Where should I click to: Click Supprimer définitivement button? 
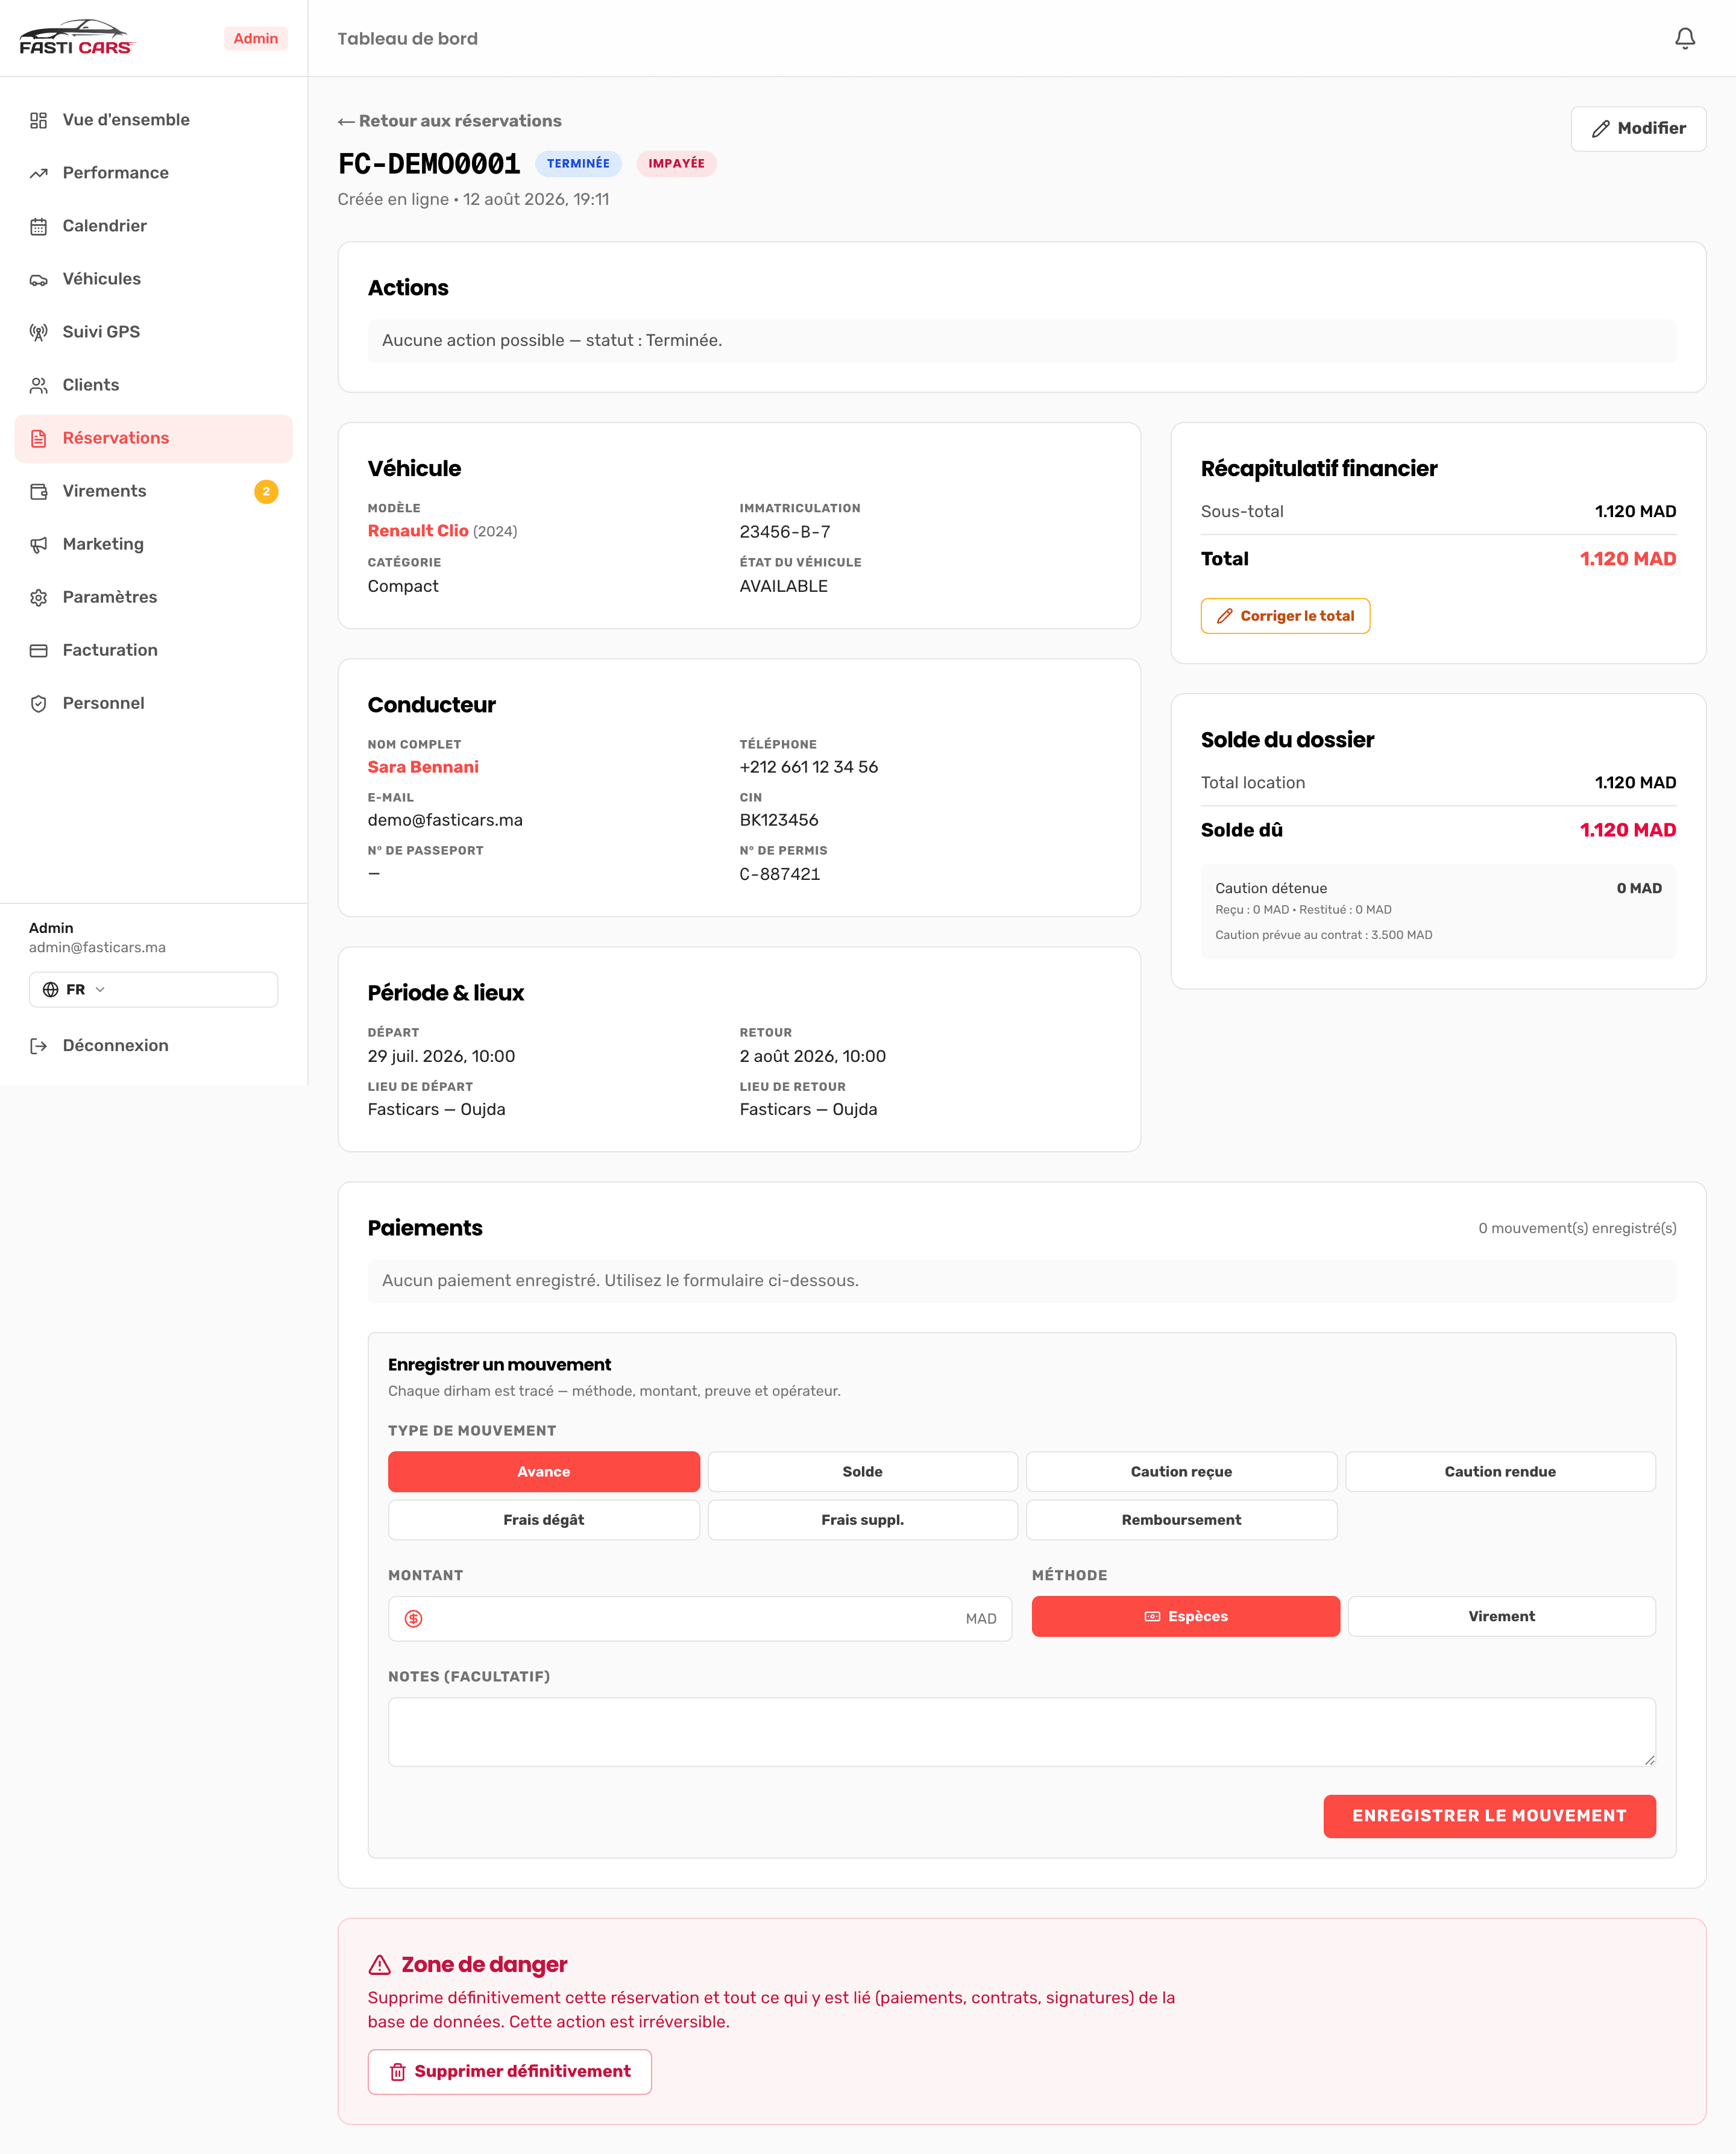pyautogui.click(x=510, y=2071)
